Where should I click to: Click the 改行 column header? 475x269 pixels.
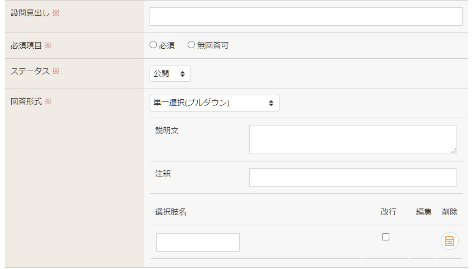coord(388,212)
